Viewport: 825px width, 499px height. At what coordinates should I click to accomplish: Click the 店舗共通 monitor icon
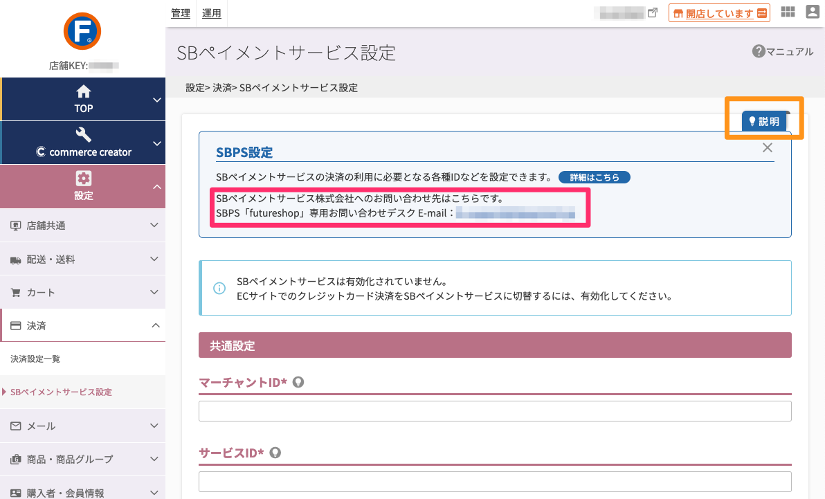pyautogui.click(x=16, y=226)
